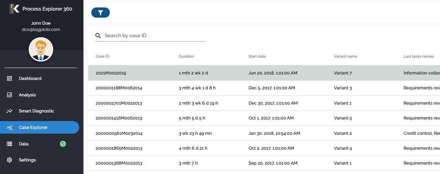The height and width of the screenshot is (174, 440).
Task: Sort by Last tasks names column header
Action: 419,56
